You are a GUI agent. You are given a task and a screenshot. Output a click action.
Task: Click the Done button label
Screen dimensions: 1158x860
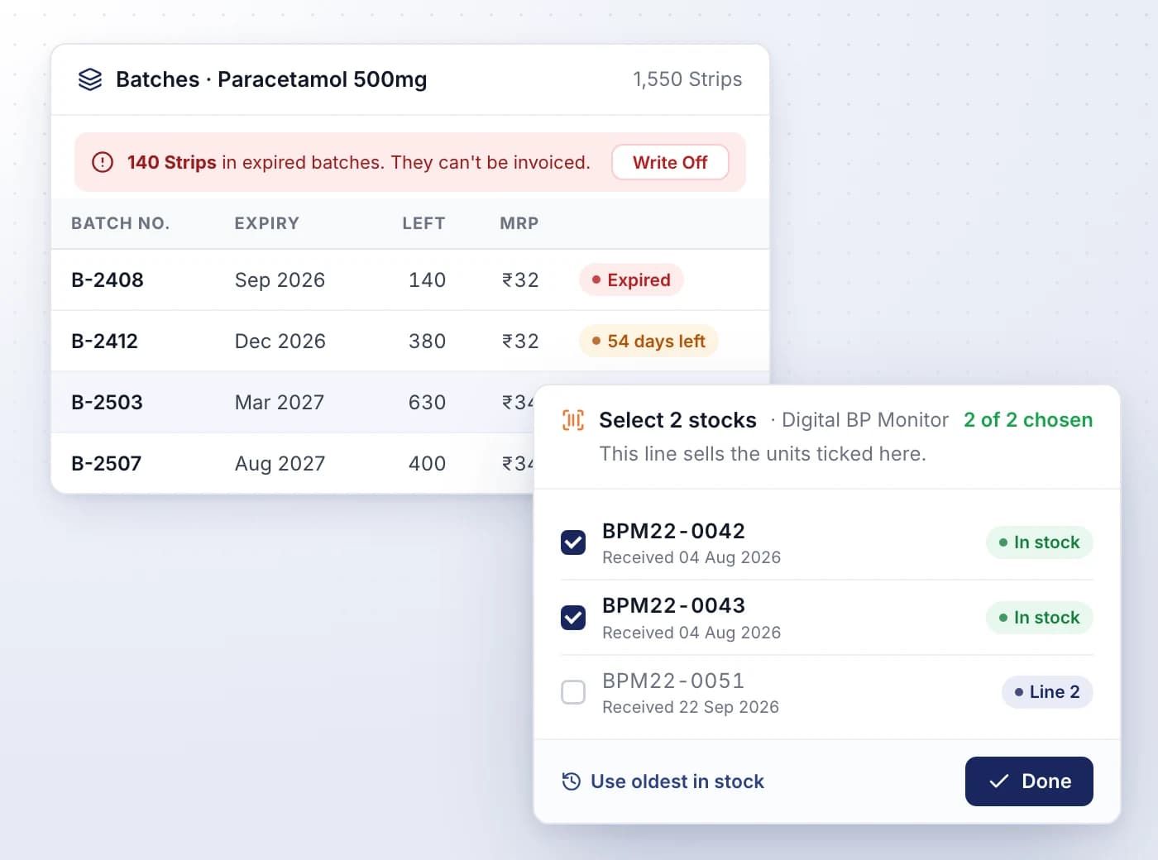(1046, 781)
